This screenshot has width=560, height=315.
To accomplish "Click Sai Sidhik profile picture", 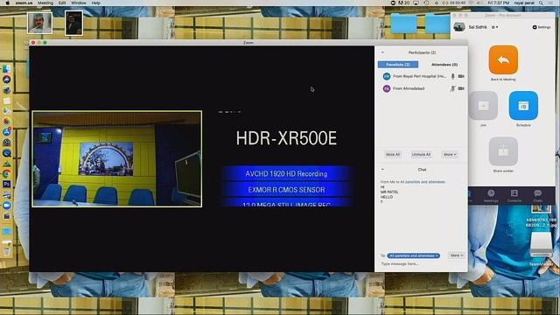I will 459,27.
